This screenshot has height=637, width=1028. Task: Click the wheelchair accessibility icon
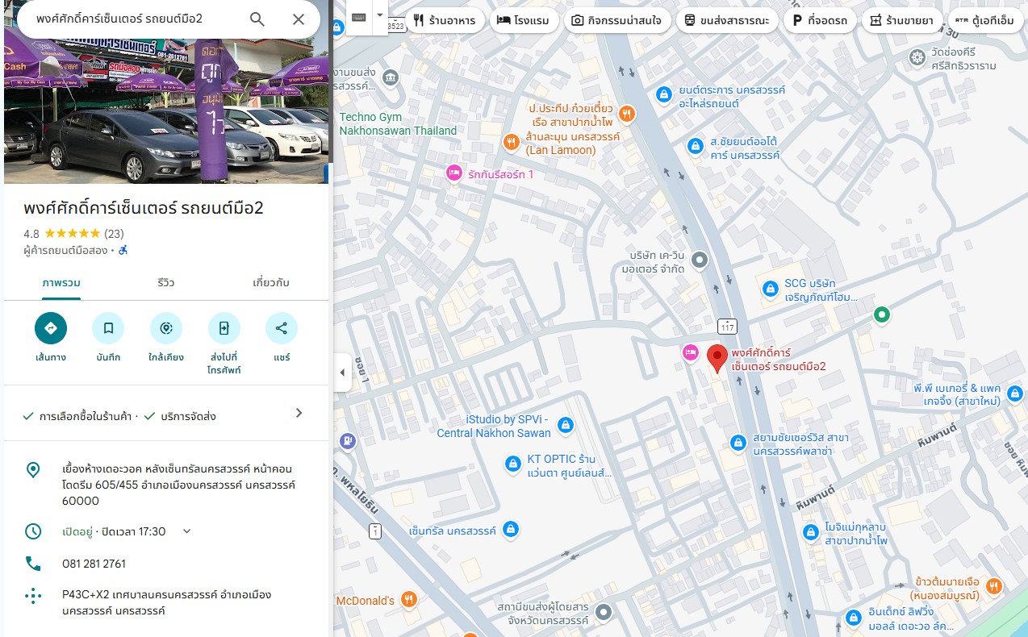click(x=123, y=251)
